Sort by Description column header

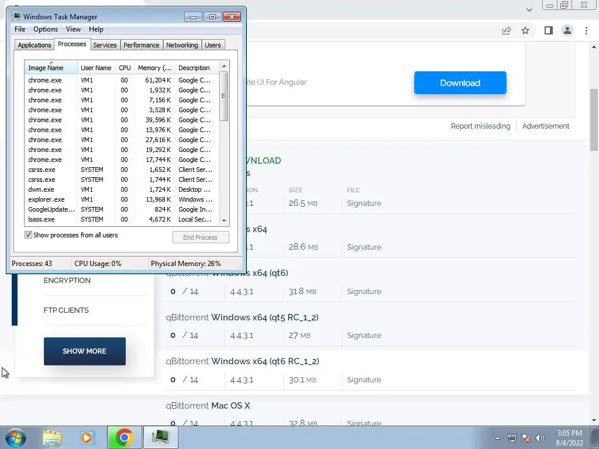[x=197, y=68]
